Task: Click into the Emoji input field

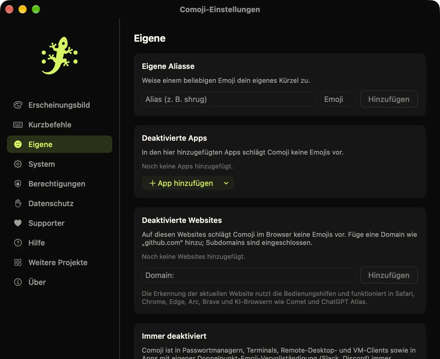Action: (x=338, y=99)
